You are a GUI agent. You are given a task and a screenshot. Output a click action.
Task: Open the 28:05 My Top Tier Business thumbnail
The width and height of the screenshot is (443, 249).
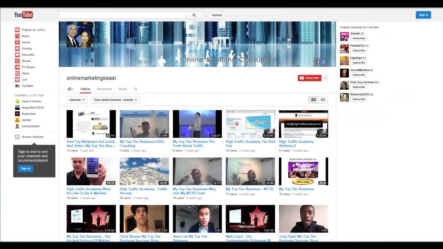coord(304,171)
